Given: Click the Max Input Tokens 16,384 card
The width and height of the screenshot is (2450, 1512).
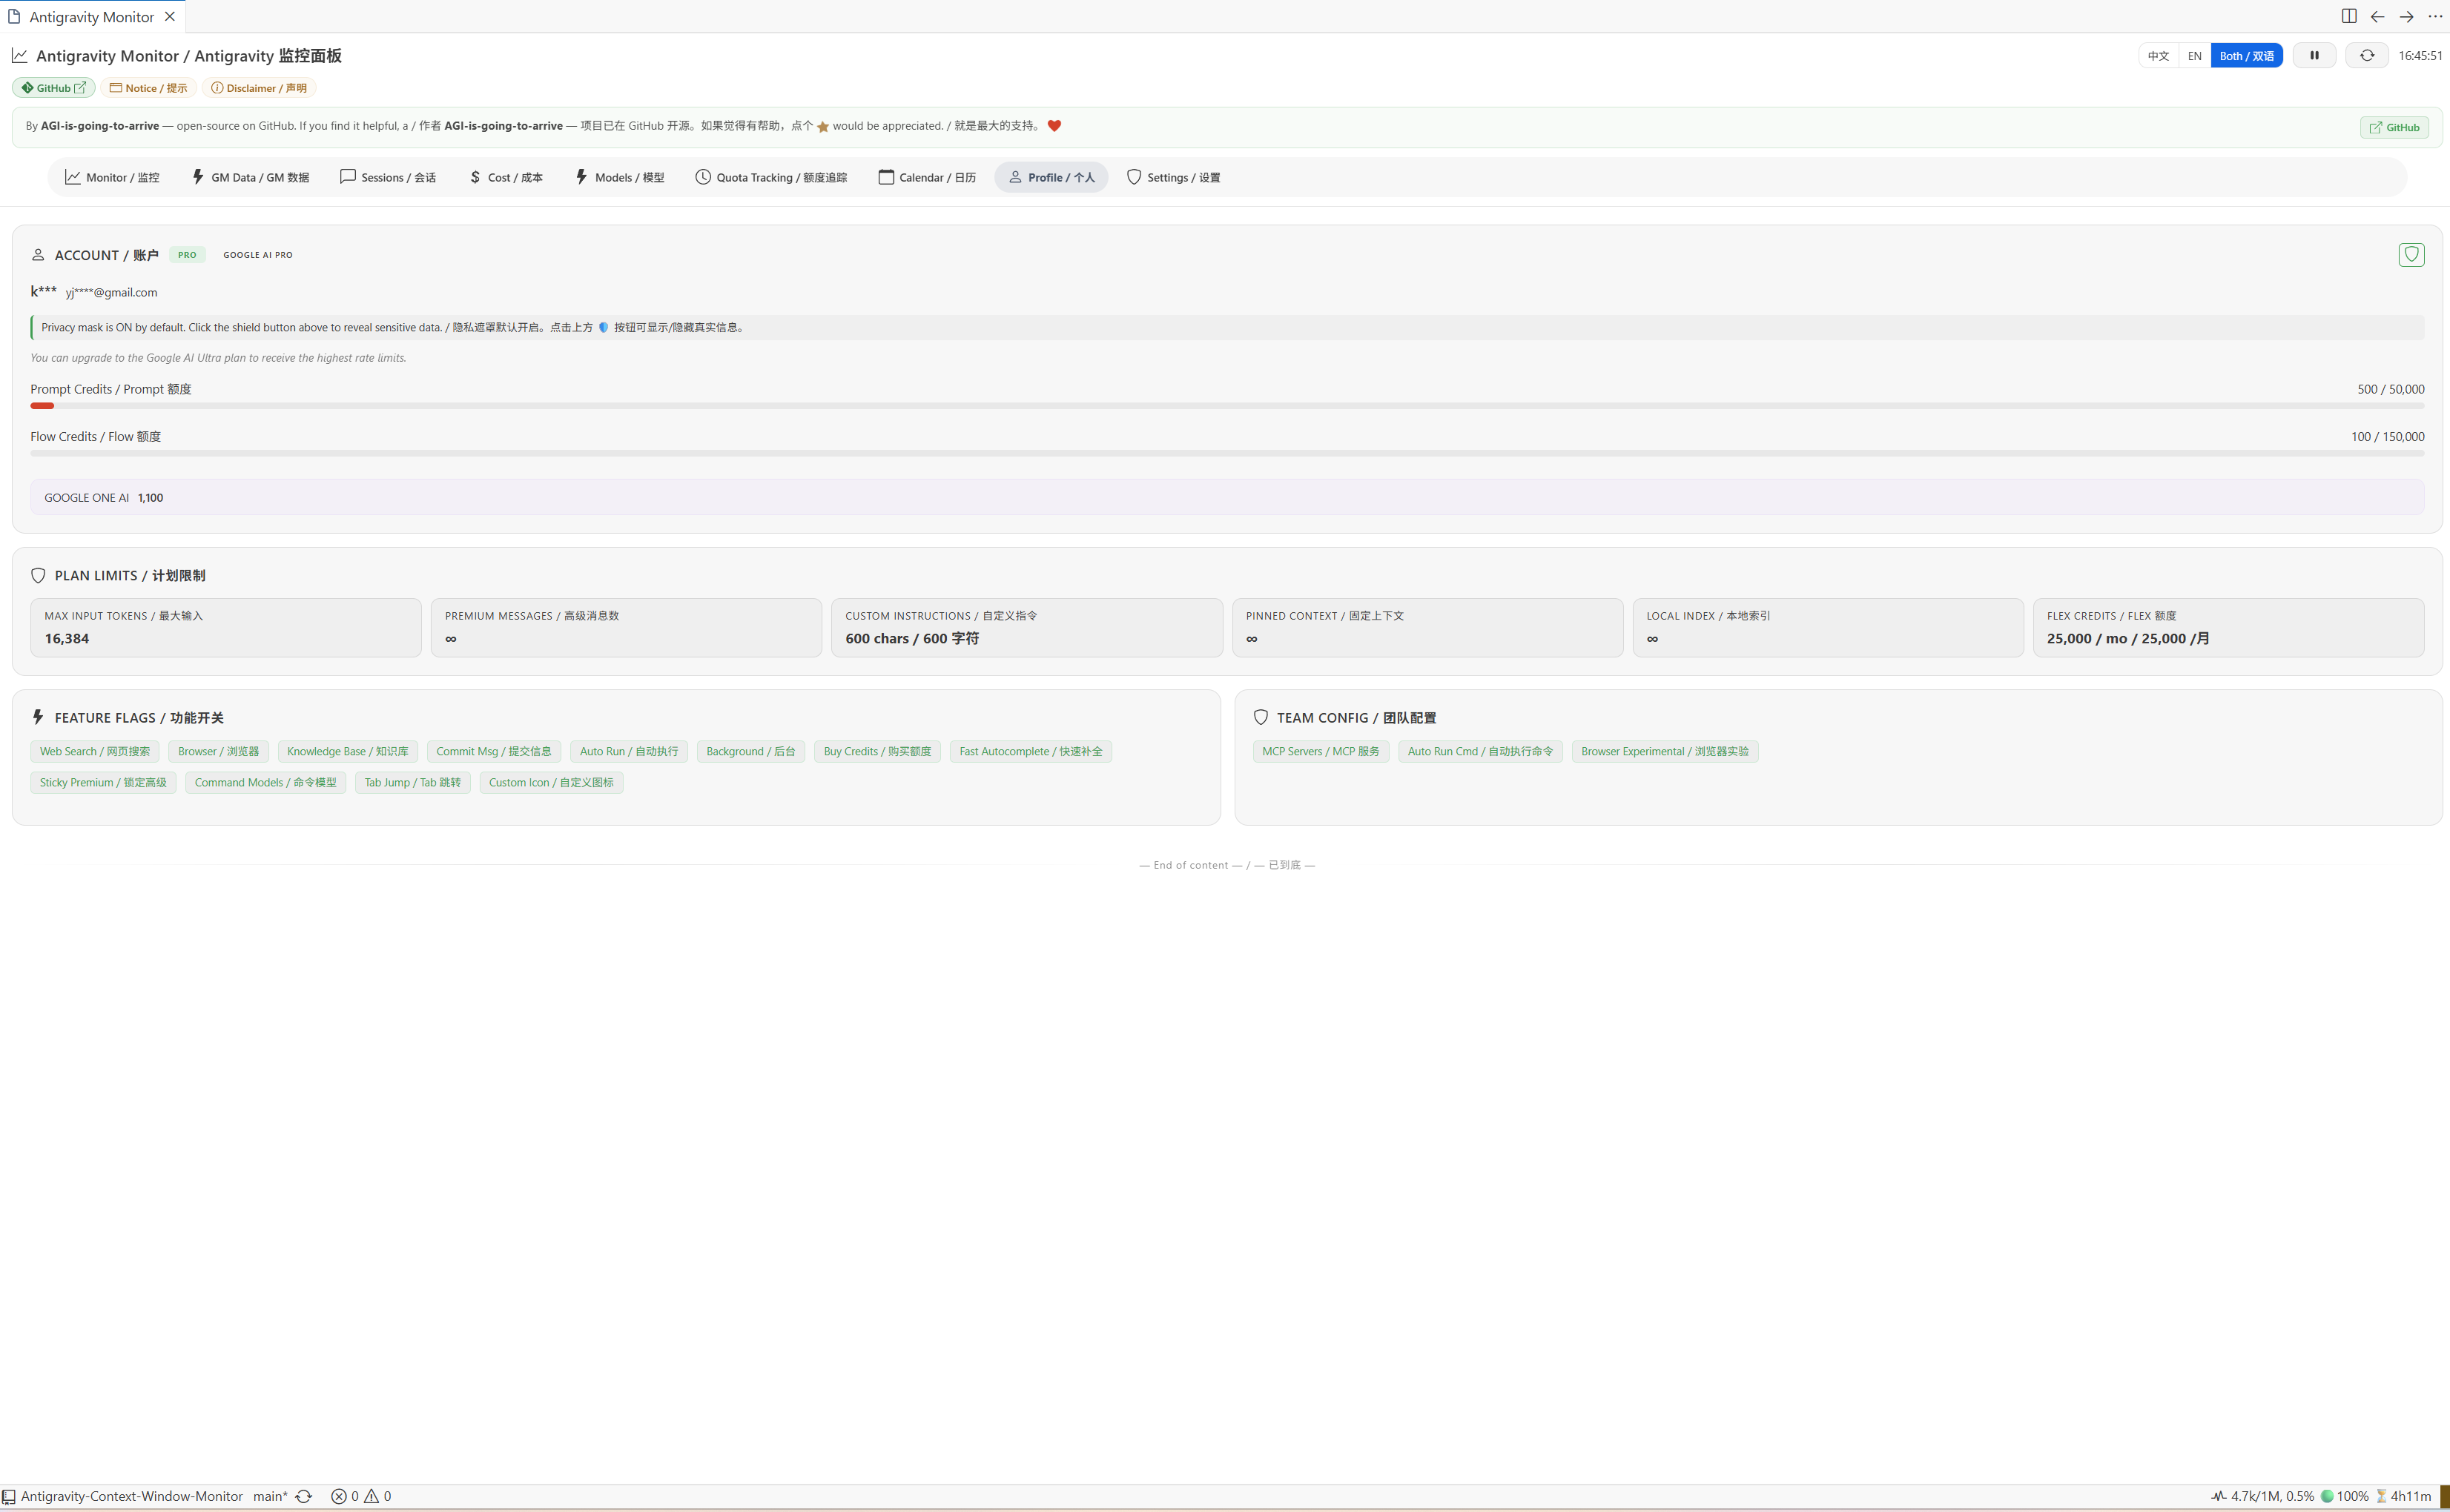Looking at the screenshot, I should click(226, 628).
